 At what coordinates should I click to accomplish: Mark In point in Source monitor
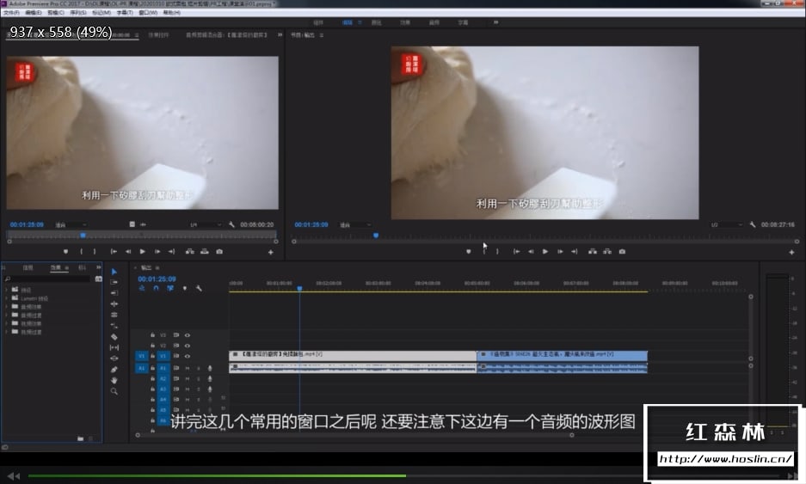[x=81, y=252]
